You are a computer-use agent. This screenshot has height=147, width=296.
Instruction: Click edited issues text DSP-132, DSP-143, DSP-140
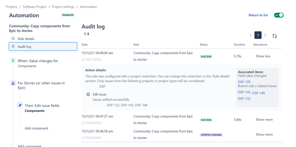click(127, 105)
